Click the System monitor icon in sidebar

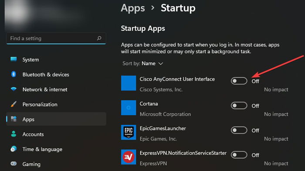pyautogui.click(x=14, y=59)
